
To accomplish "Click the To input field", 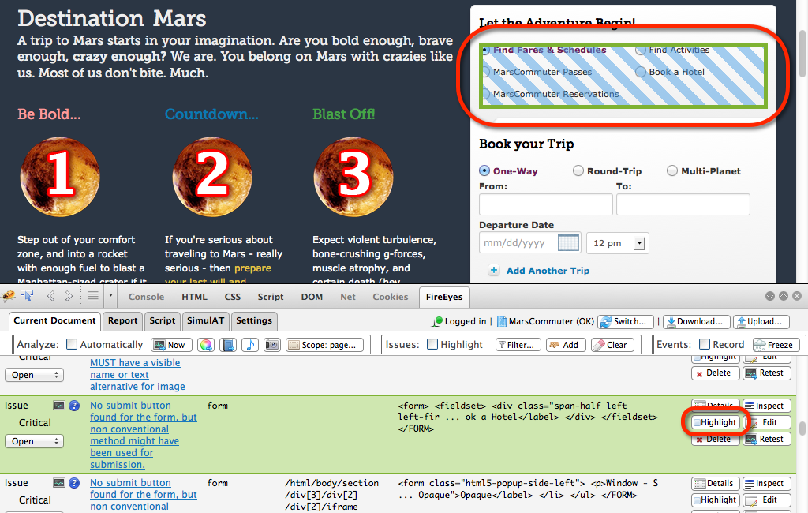I will [x=683, y=204].
